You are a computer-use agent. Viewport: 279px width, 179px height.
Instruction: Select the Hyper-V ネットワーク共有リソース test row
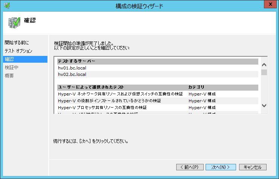[158, 94]
